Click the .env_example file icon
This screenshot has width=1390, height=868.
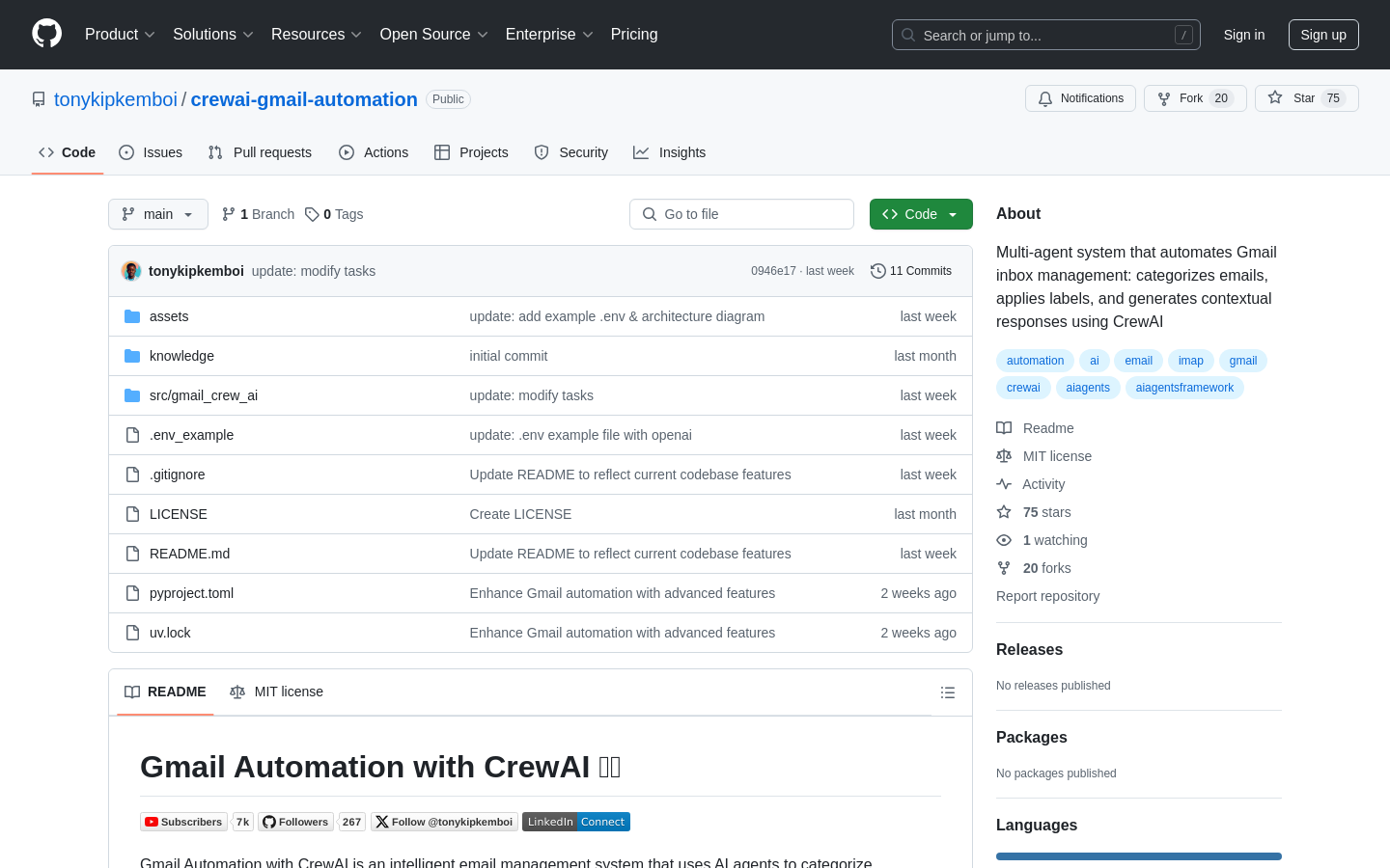132,435
